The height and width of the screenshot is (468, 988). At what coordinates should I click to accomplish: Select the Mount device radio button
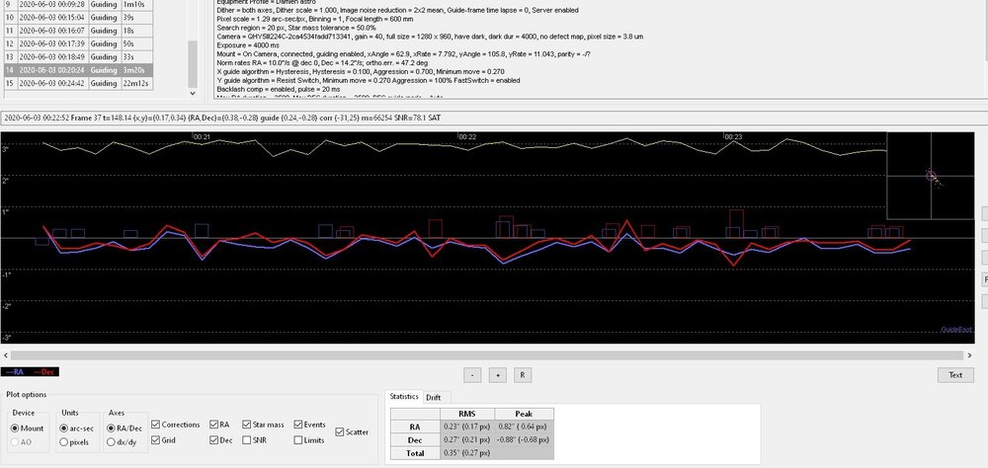pos(17,429)
